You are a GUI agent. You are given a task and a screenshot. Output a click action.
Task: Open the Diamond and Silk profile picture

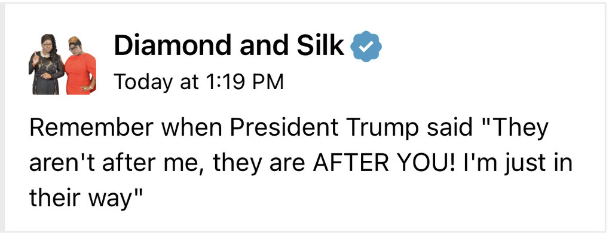click(62, 64)
